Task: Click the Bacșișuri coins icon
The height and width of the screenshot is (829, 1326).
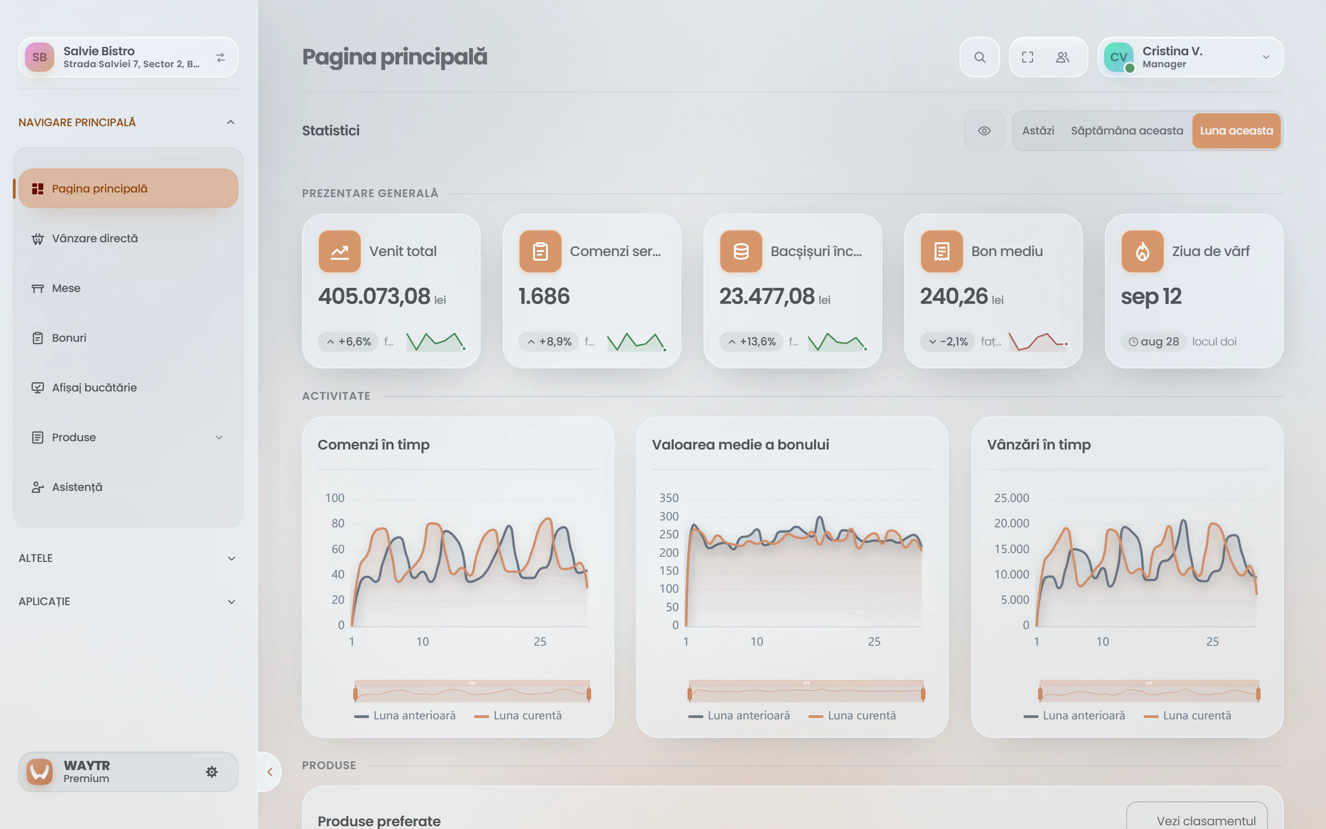Action: tap(741, 251)
